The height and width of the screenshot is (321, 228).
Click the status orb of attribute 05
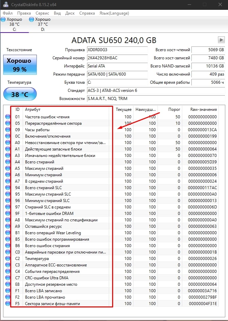[x=8, y=123]
